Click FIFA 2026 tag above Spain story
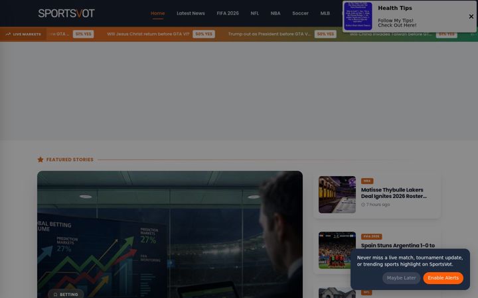 pos(372,236)
